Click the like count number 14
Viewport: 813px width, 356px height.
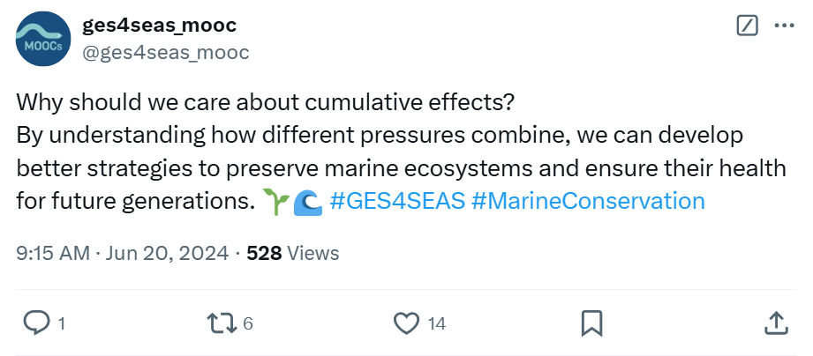coord(436,324)
